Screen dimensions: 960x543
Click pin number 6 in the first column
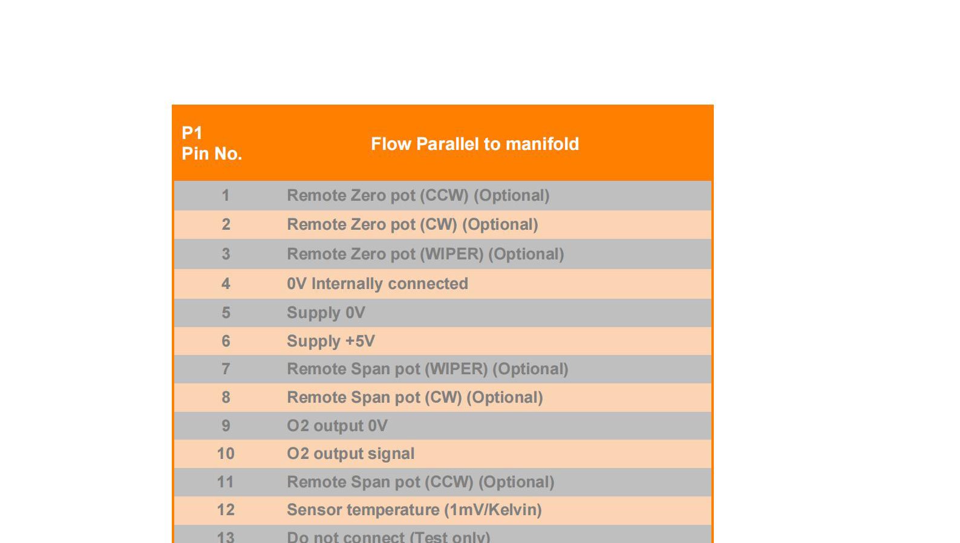(x=226, y=341)
